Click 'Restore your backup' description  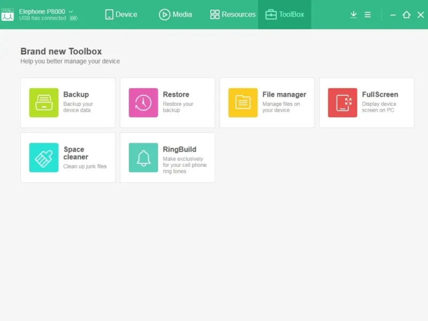click(178, 107)
